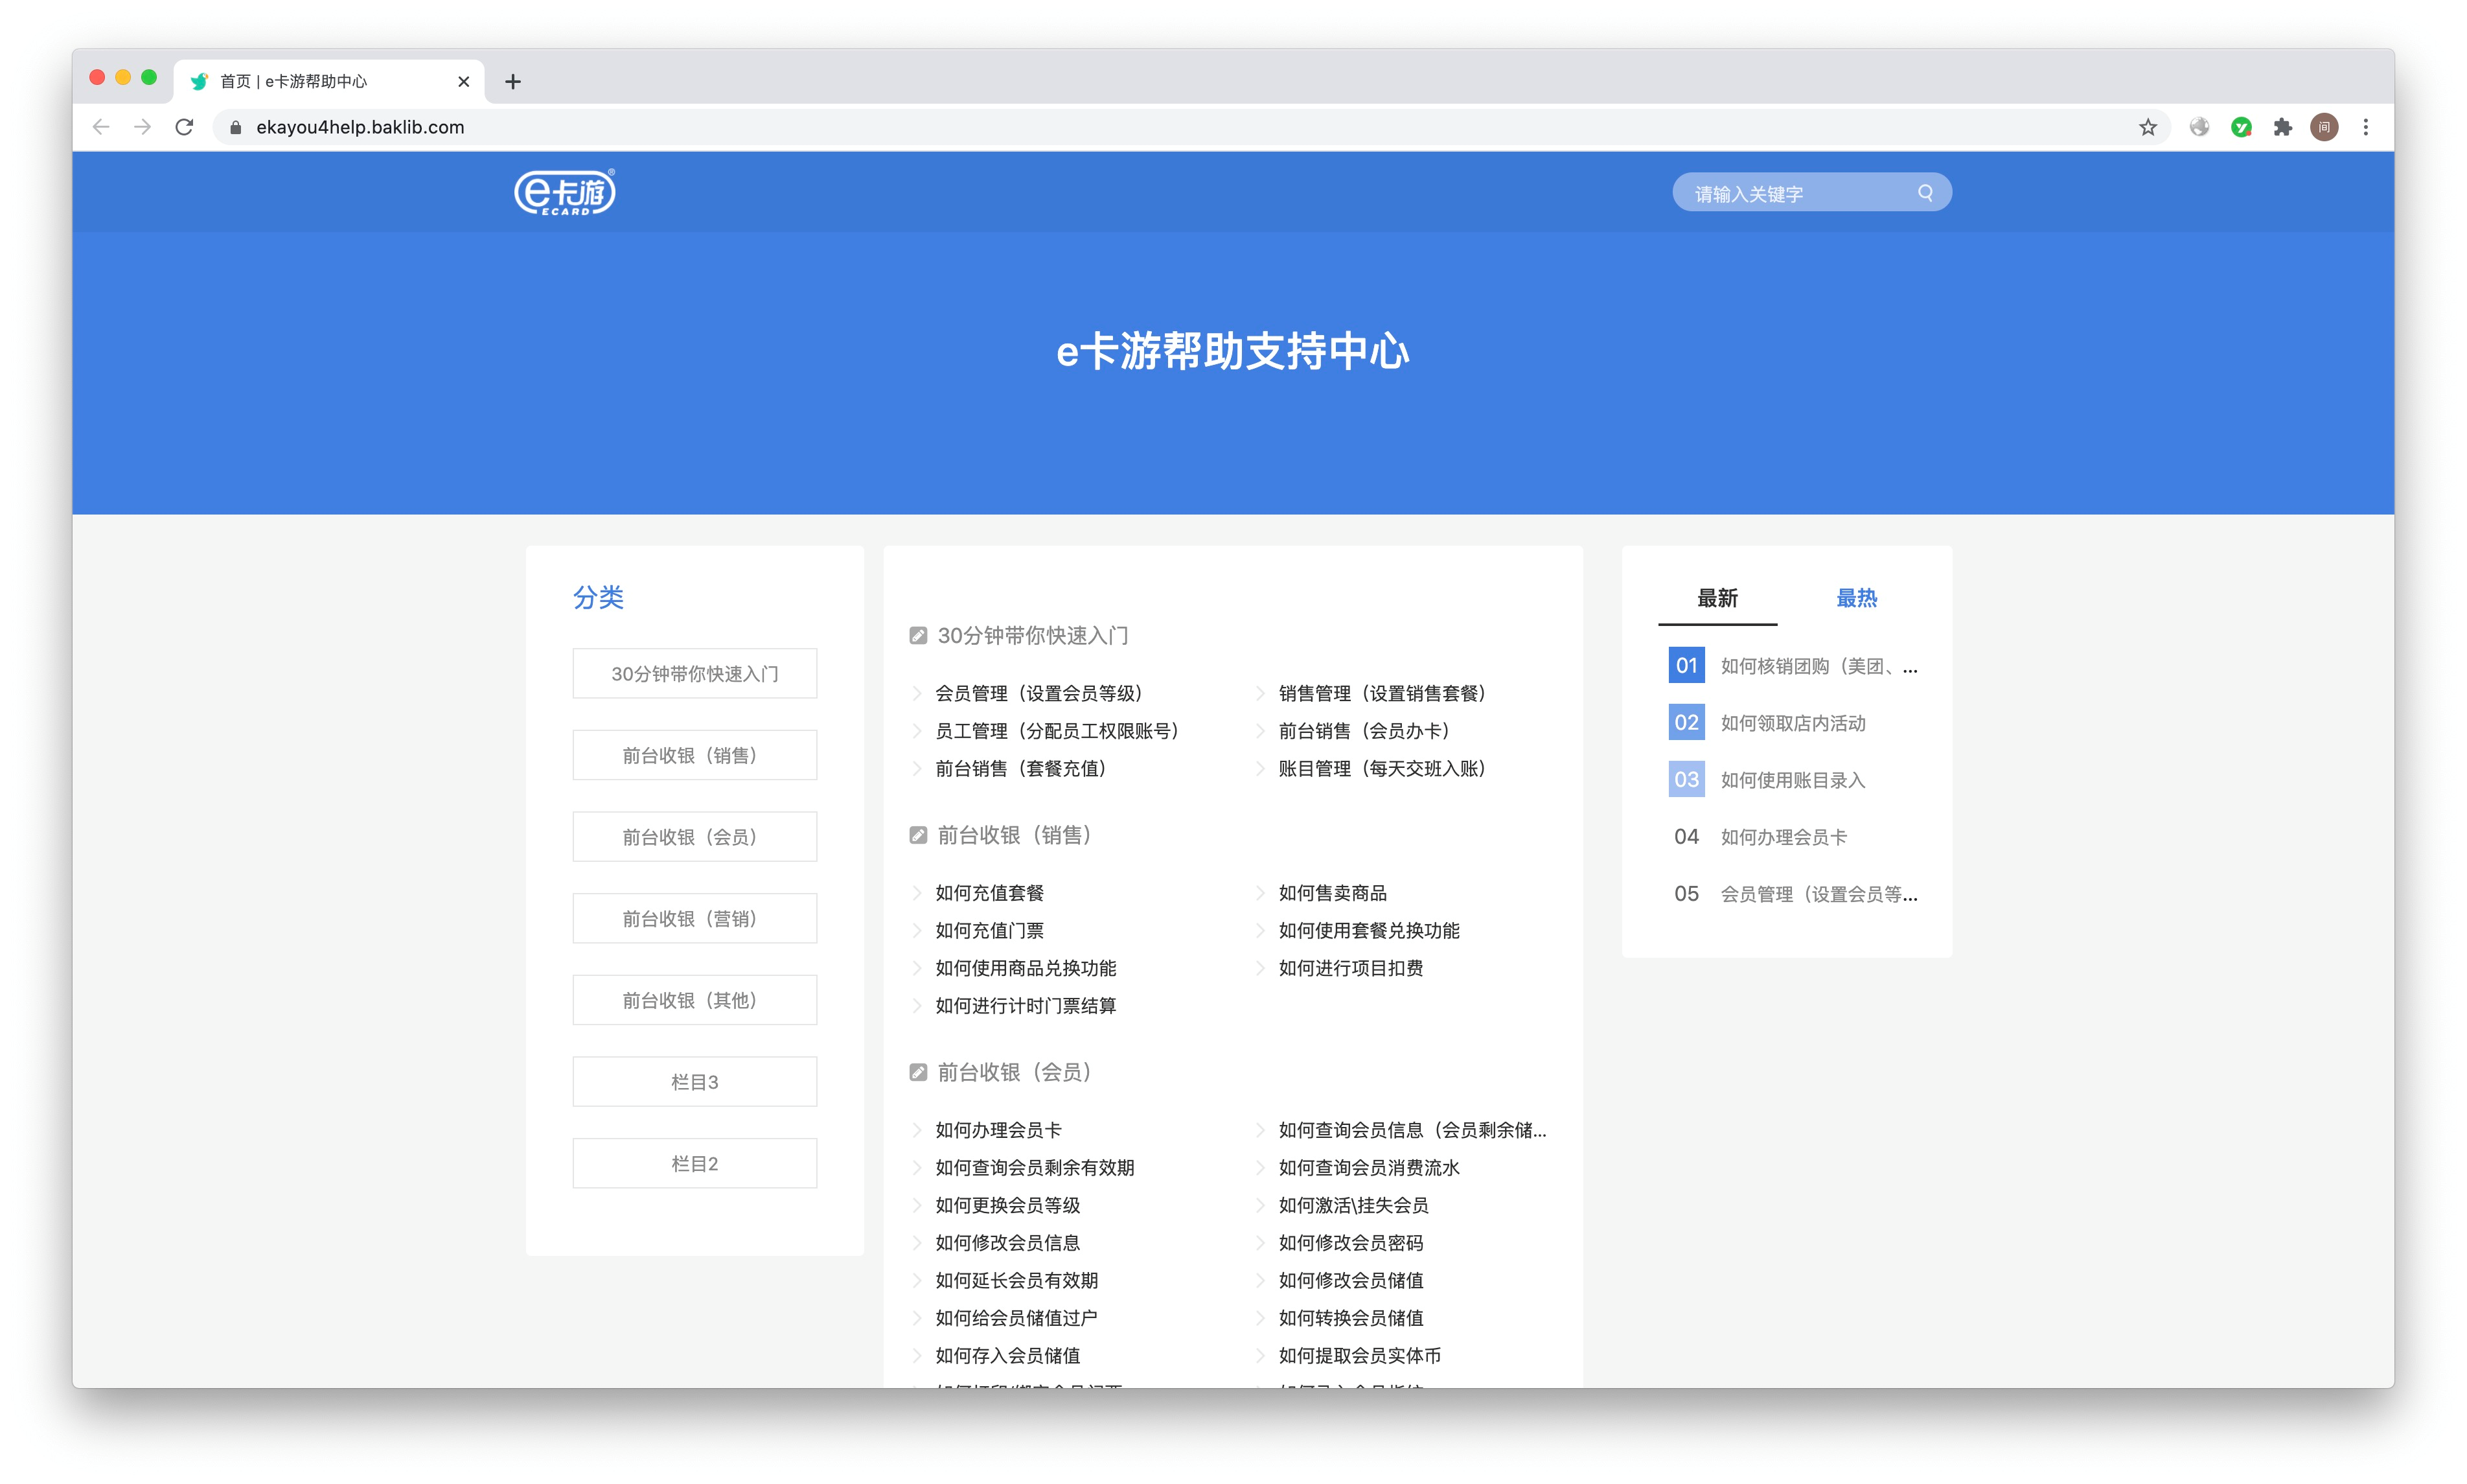The height and width of the screenshot is (1484, 2467).
Task: Bookmark this page with star icon
Action: 2147,127
